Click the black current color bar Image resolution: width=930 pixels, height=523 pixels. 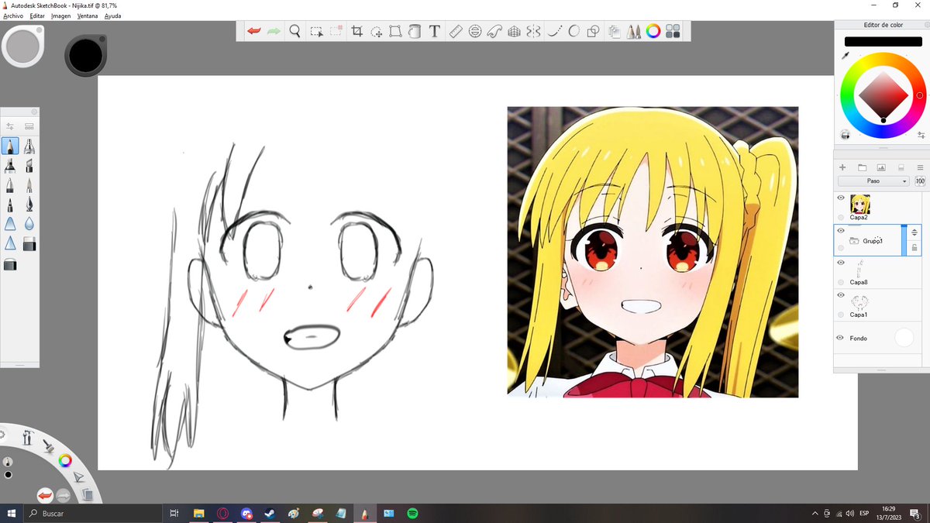click(883, 41)
